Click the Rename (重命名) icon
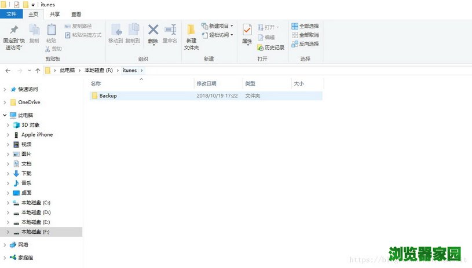This screenshot has height=268, width=472. (170, 31)
